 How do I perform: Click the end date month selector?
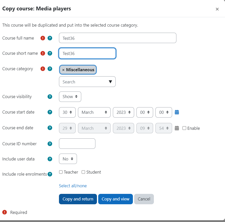(x=94, y=128)
